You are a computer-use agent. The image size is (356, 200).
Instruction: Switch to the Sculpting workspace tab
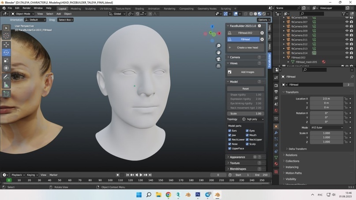point(90,8)
